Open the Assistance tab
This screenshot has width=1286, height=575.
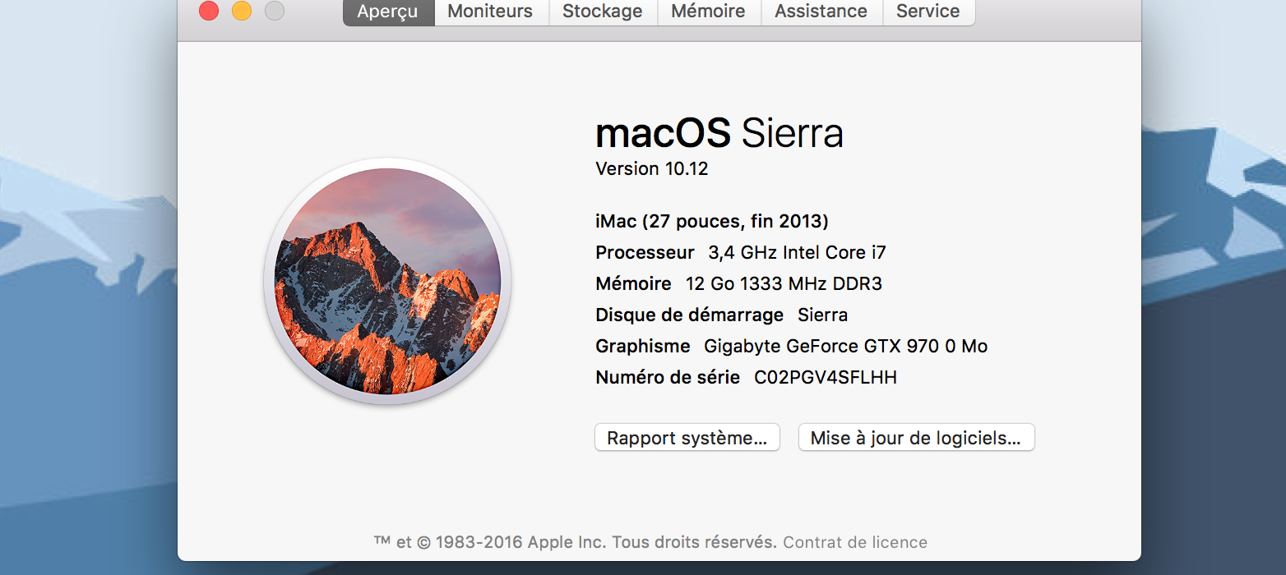(821, 11)
